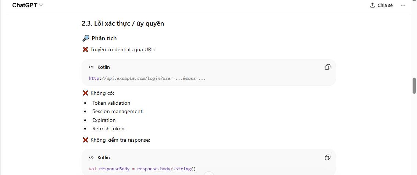Click the api.example.com login URL code line

(x=147, y=78)
